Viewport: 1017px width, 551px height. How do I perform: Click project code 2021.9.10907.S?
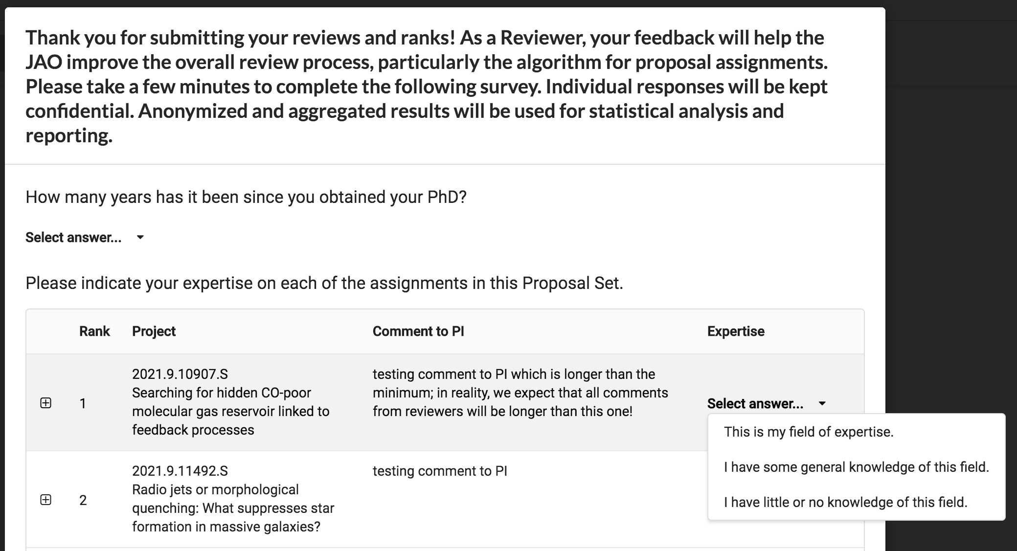pyautogui.click(x=180, y=374)
